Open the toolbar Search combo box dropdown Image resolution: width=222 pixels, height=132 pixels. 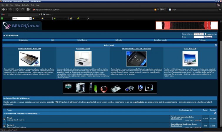(30, 18)
